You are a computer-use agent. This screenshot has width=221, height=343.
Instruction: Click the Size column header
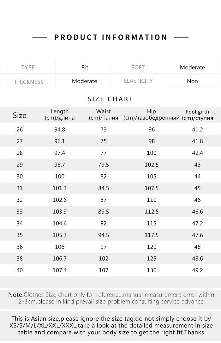coord(20,115)
